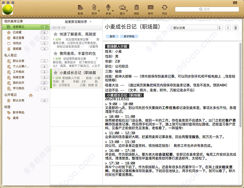The width and height of the screenshot is (244, 188).
Task: Open note attachments paperclip button
Action: pyautogui.click(x=235, y=28)
